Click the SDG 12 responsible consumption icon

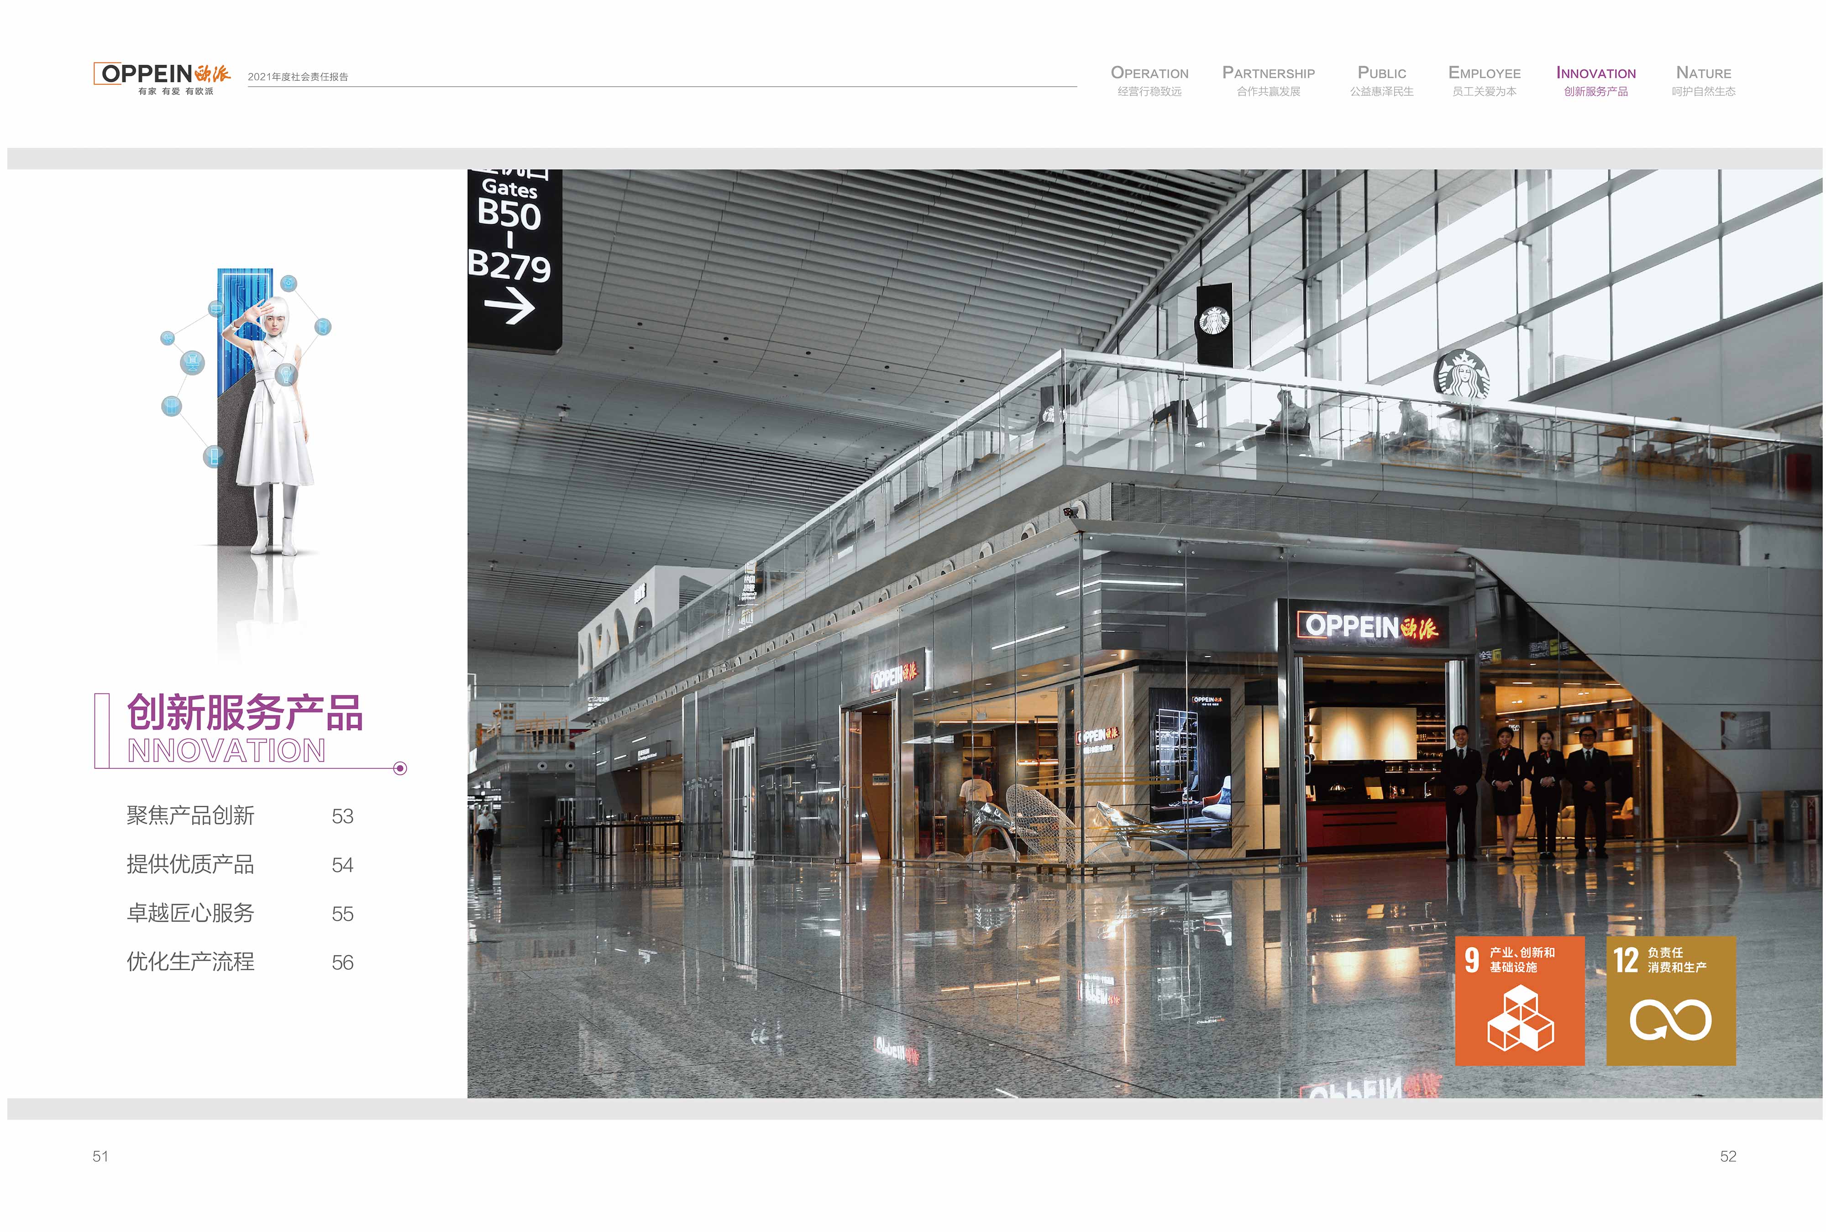[1670, 1000]
